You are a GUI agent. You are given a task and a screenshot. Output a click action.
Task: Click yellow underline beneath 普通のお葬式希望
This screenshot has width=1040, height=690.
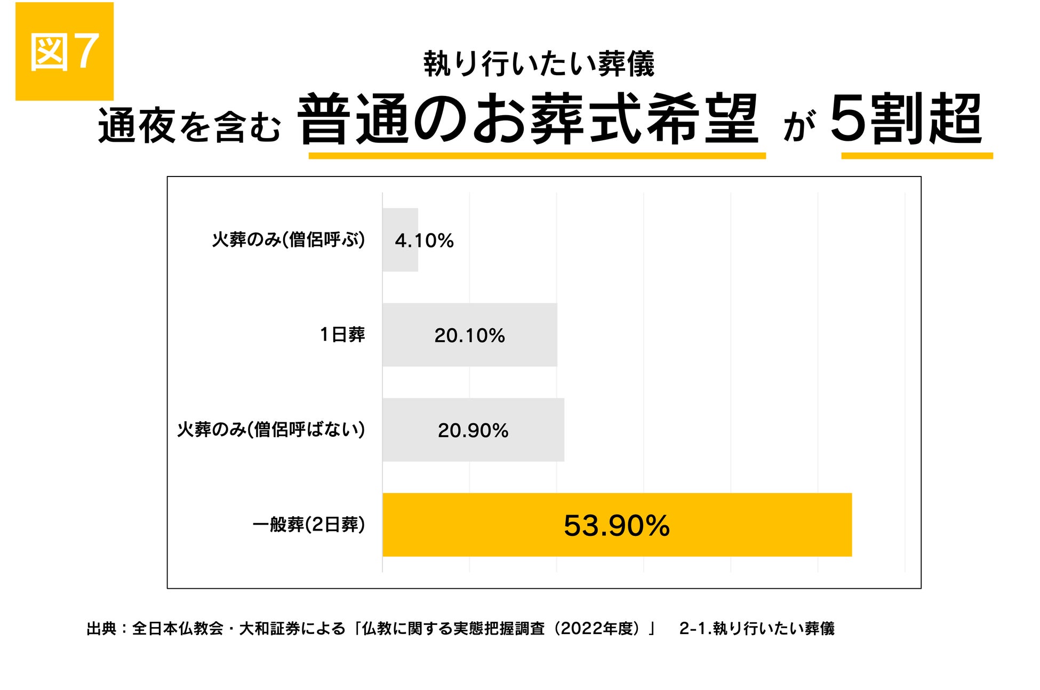537,156
